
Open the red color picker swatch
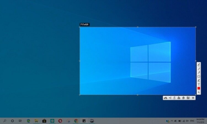coord(199,88)
